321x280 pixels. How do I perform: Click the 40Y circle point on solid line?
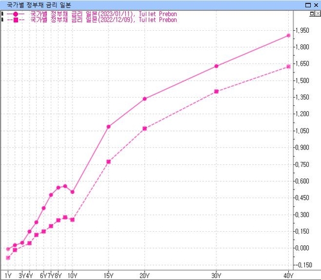pos(288,35)
